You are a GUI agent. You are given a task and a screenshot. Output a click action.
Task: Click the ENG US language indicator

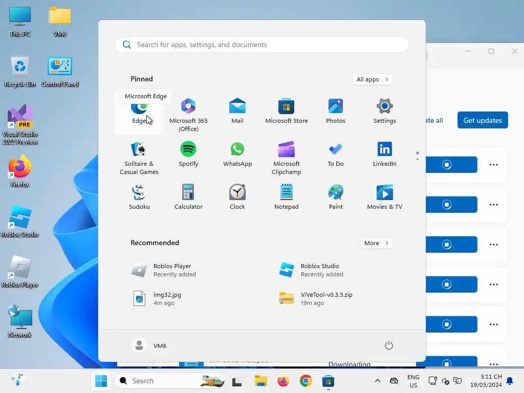coord(413,381)
